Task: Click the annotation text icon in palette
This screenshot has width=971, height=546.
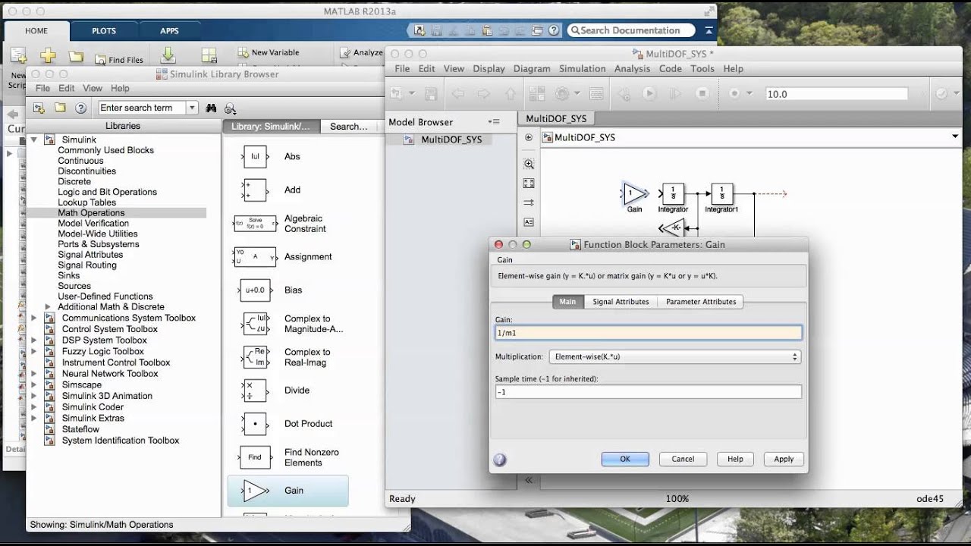Action: (529, 222)
